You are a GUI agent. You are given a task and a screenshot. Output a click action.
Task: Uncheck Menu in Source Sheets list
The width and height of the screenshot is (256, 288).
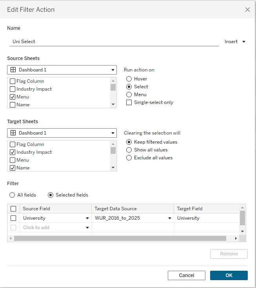(13, 97)
